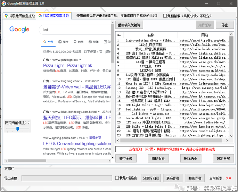Select the 新闻 search filter

tap(93, 42)
